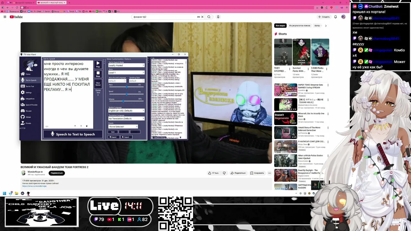Click the Создать create button
411x231 pixels.
[324, 17]
